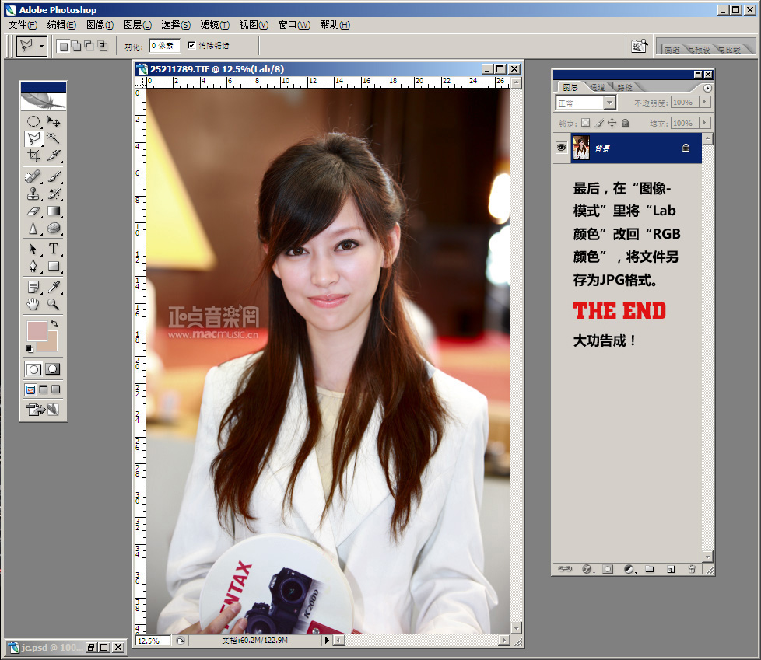Activate the Type (T) tool
This screenshot has width=761, height=660.
point(54,249)
